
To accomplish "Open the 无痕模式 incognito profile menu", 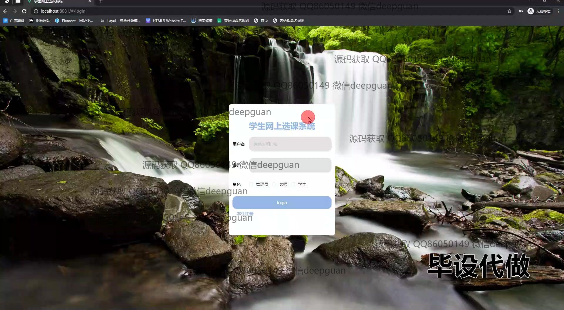I will (539, 11).
